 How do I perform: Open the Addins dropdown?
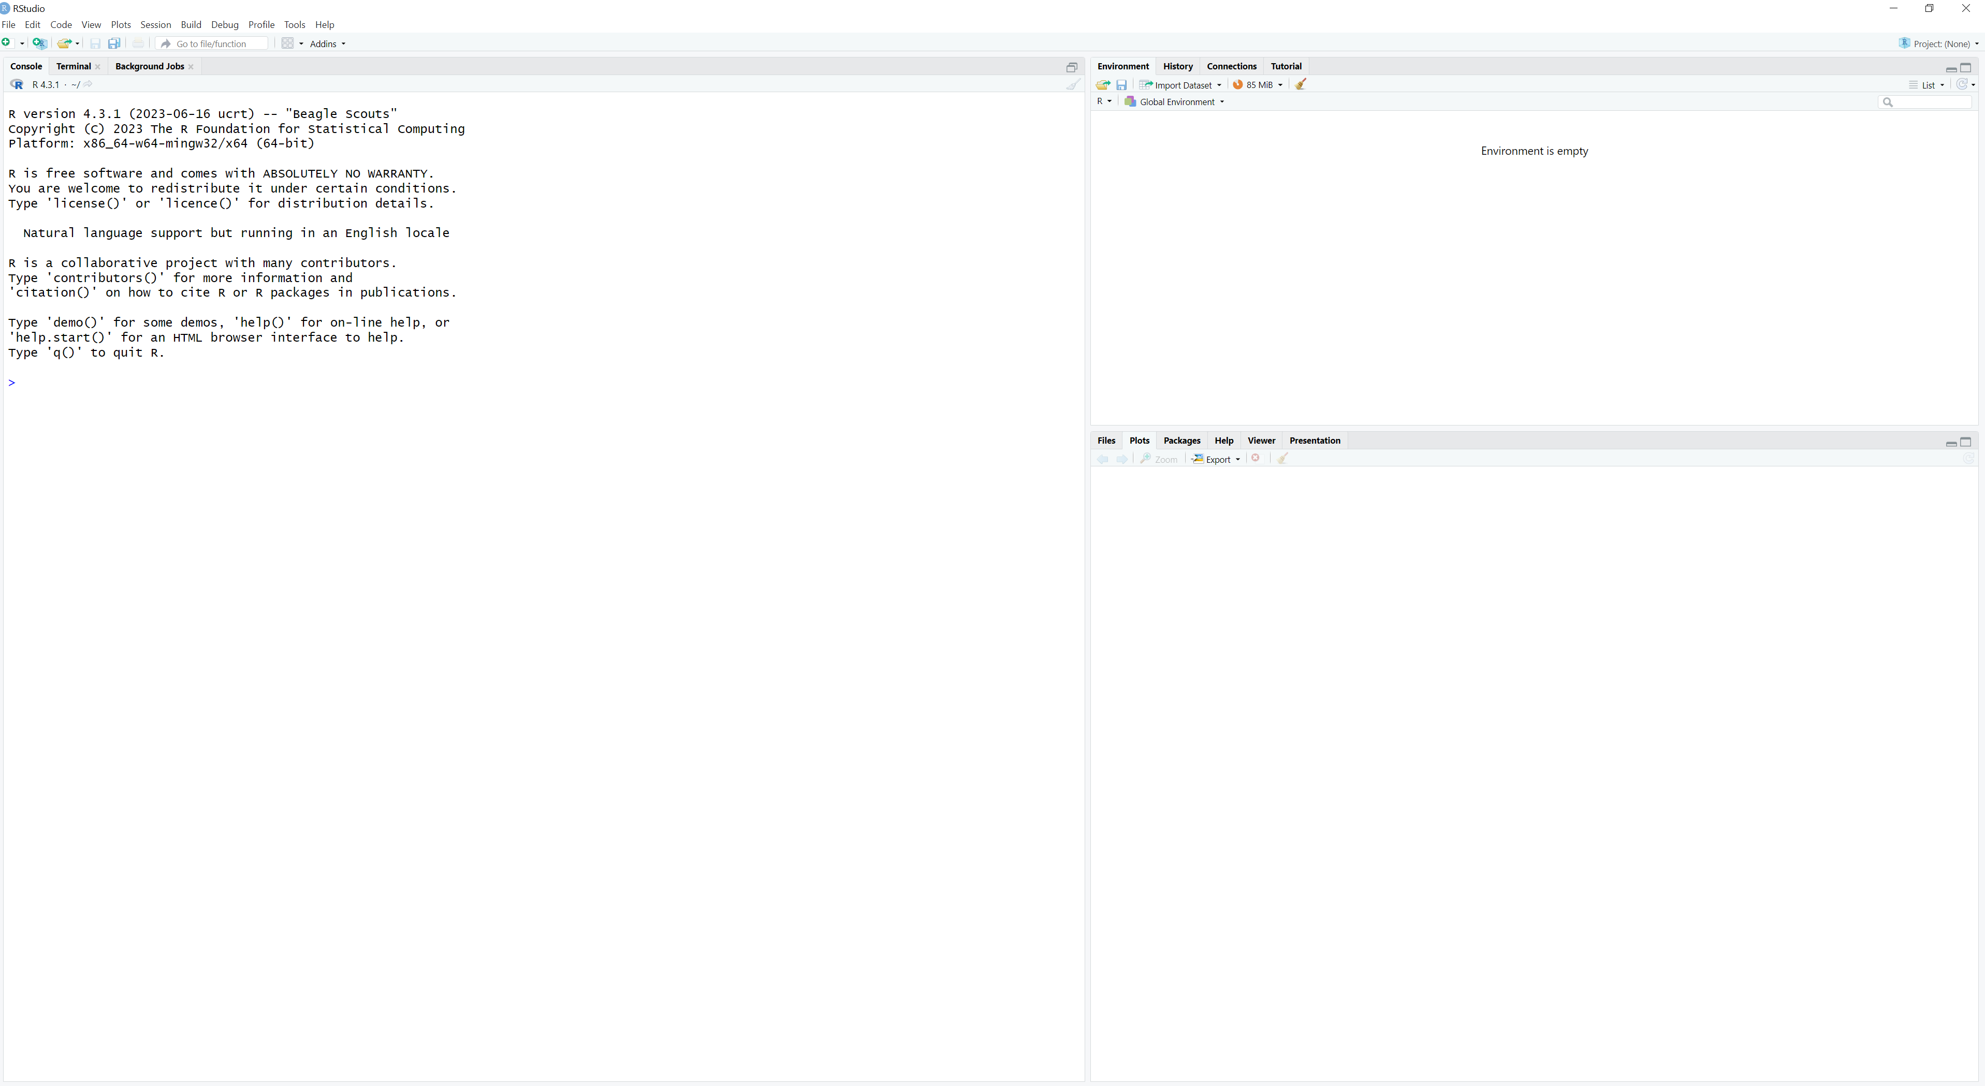tap(328, 44)
